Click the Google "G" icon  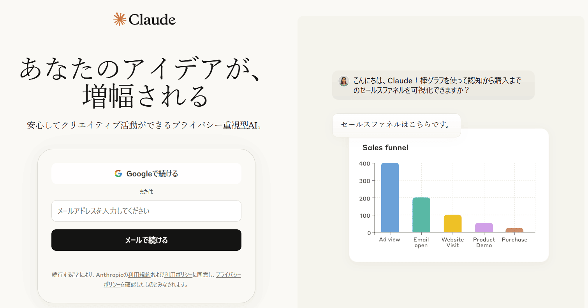(118, 173)
